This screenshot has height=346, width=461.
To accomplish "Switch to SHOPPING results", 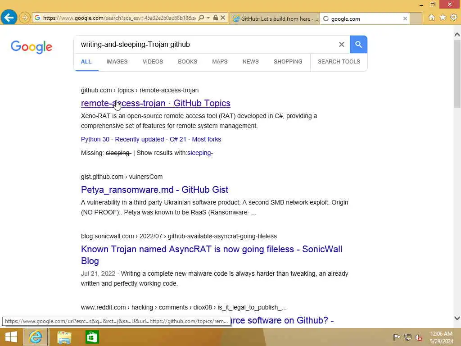I will tap(288, 62).
